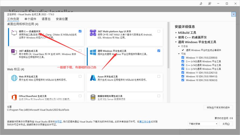Image resolution: width=240 pixels, height=135 pixels.
Task: Toggle the dark theme moon icon in title bar
Action: [201, 3]
